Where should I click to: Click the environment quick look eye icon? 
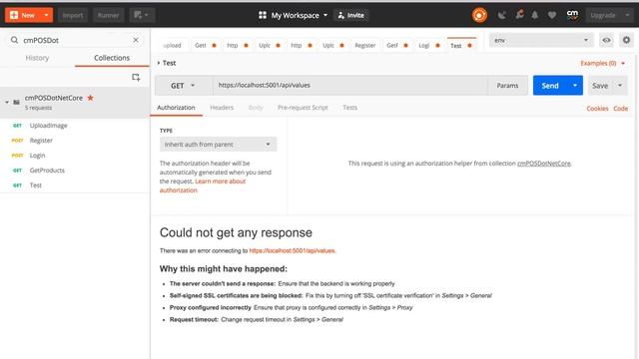click(x=606, y=40)
